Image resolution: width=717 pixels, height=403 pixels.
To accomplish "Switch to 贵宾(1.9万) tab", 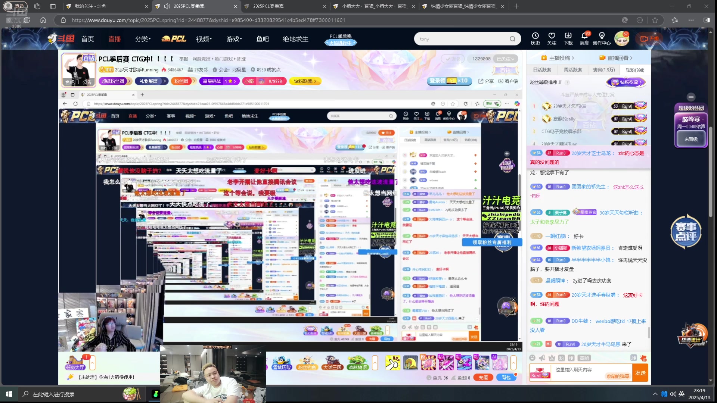I will tap(603, 70).
